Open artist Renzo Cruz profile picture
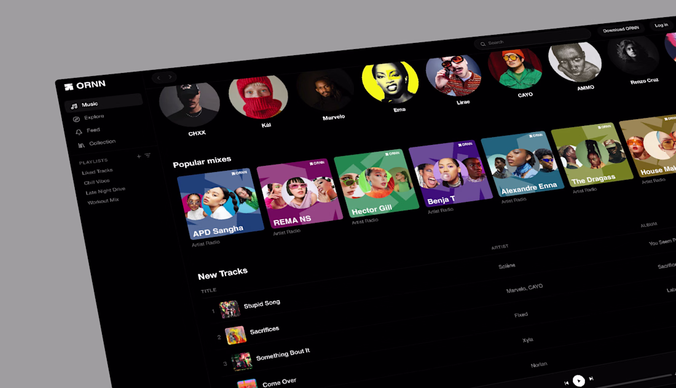This screenshot has width=676, height=388. (633, 56)
